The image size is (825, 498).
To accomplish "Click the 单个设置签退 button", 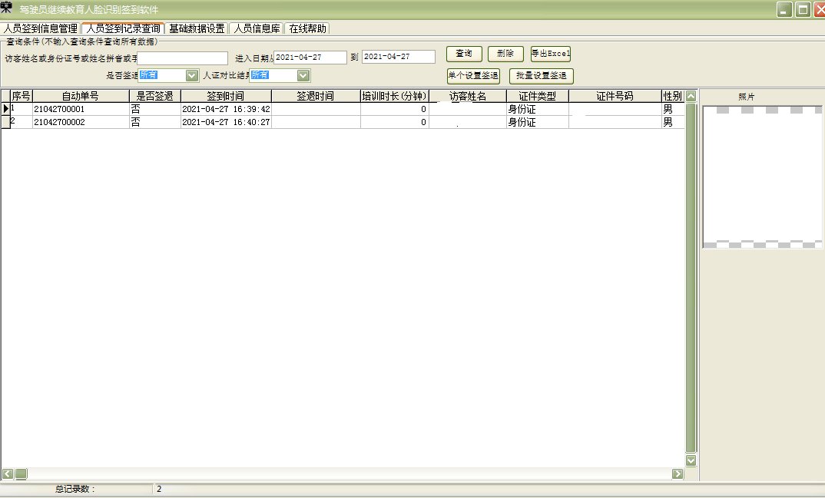I will click(473, 76).
